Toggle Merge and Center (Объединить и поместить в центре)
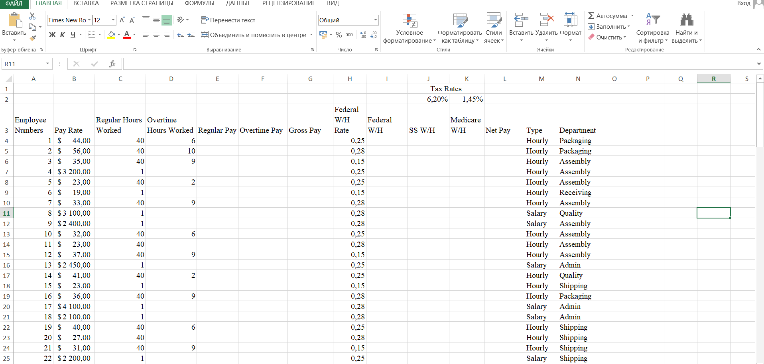Screen dimensions: 764x364 click(x=254, y=35)
